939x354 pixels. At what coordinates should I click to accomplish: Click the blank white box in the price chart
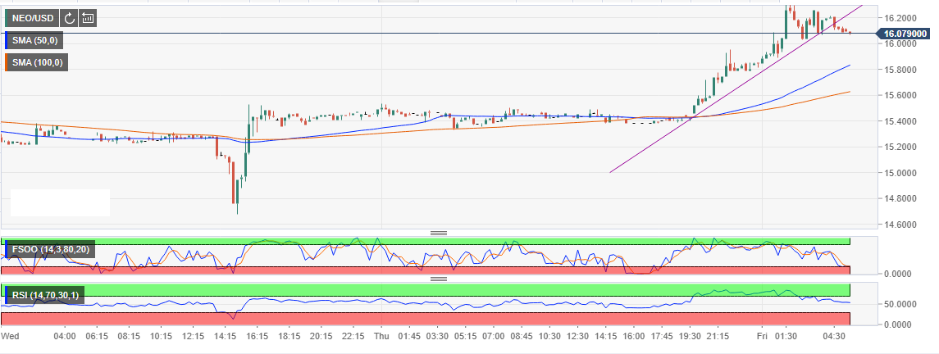[x=60, y=202]
